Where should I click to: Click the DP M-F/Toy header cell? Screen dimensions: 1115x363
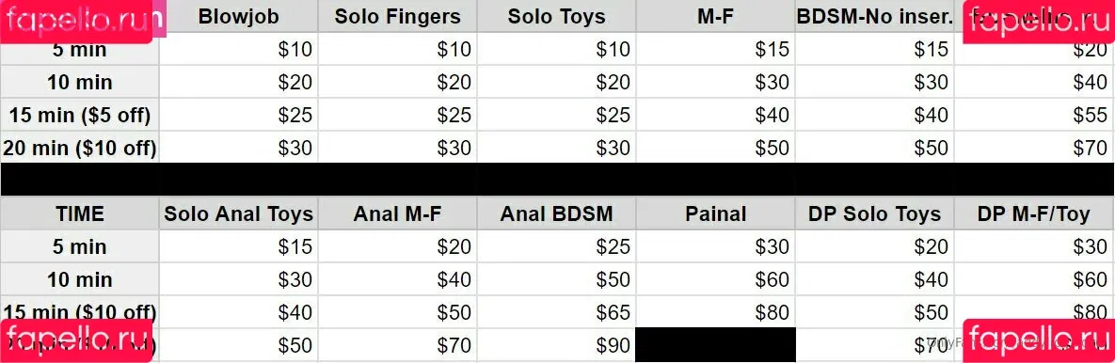pyautogui.click(x=1034, y=213)
